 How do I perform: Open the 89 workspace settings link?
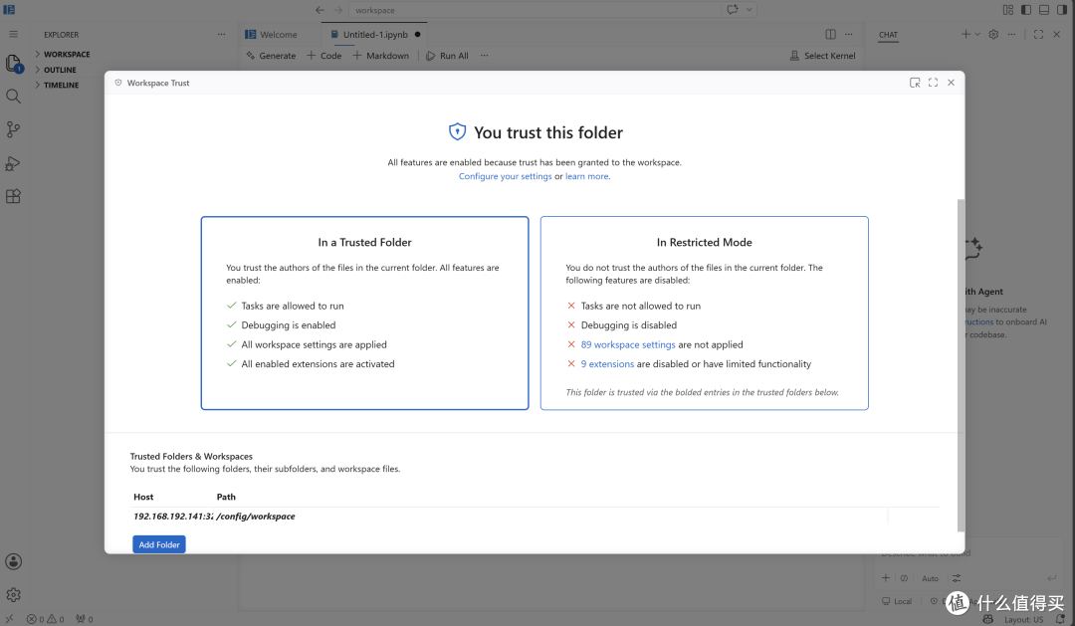point(628,345)
